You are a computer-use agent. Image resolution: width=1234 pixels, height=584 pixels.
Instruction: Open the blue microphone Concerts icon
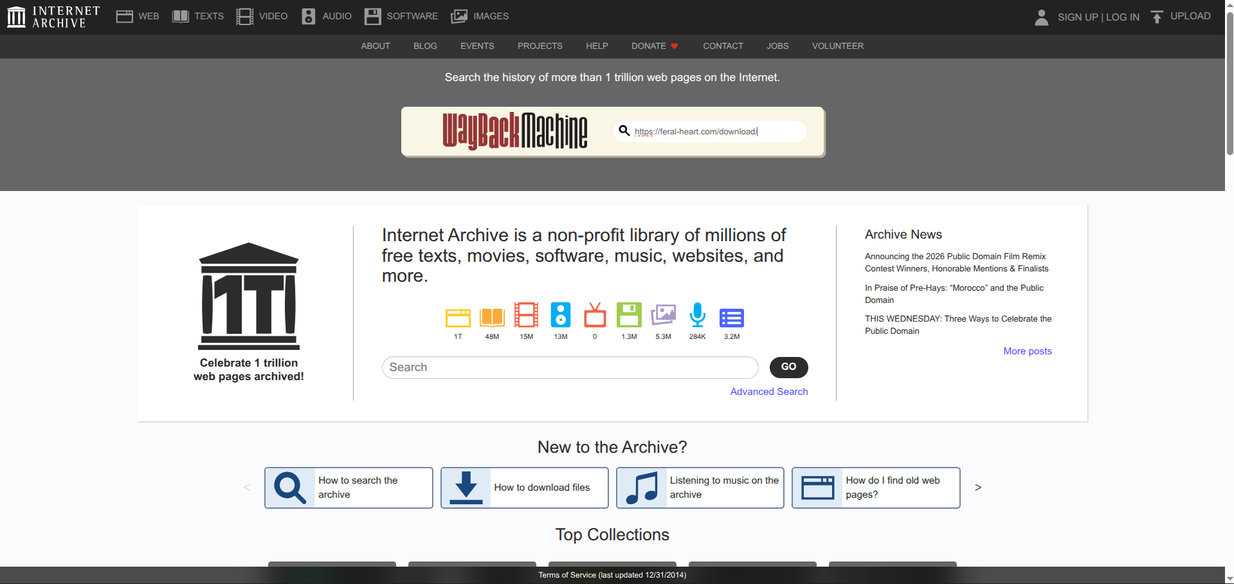tap(697, 315)
